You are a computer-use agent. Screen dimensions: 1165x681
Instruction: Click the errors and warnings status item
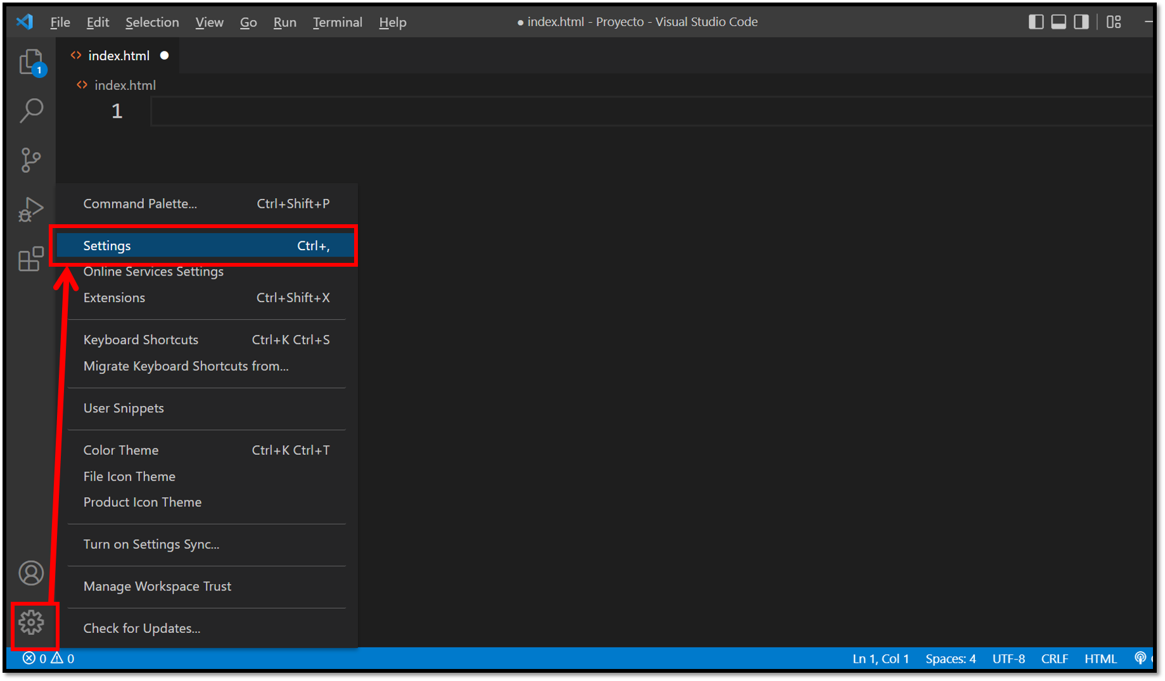pyautogui.click(x=49, y=659)
